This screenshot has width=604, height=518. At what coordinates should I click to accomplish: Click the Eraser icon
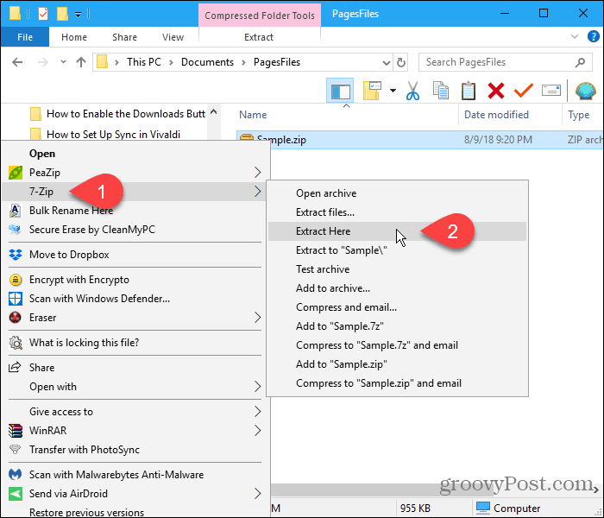(16, 318)
